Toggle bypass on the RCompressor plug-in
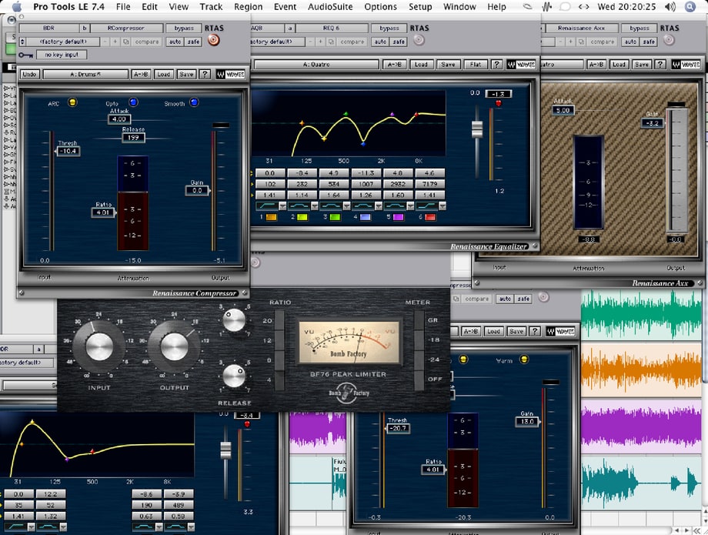708x535 pixels. pyautogui.click(x=184, y=28)
